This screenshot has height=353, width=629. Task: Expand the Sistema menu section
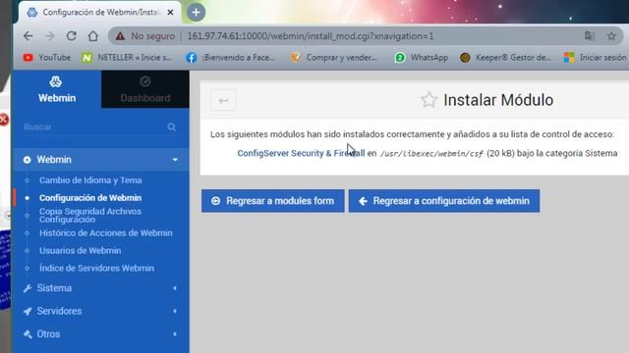click(101, 288)
